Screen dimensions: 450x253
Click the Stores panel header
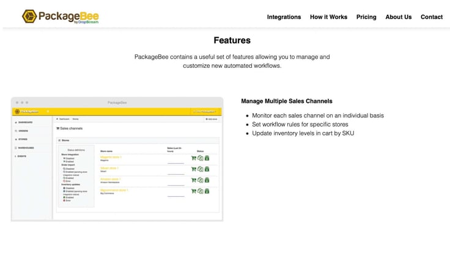point(138,141)
